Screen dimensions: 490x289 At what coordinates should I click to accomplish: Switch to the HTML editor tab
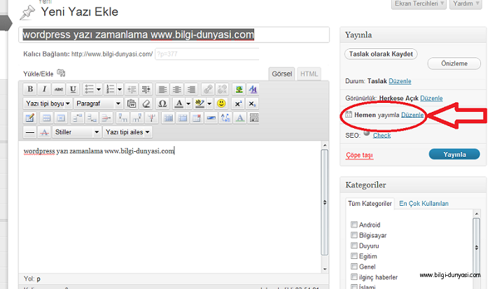tap(309, 73)
